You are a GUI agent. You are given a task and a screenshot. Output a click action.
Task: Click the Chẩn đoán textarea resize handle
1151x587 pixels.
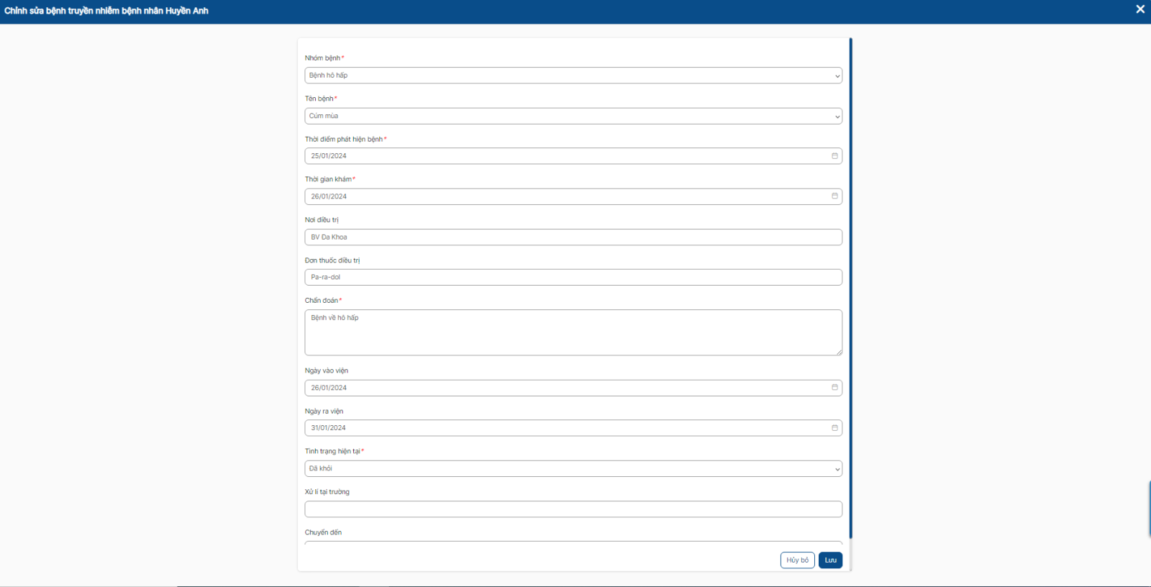click(x=839, y=352)
